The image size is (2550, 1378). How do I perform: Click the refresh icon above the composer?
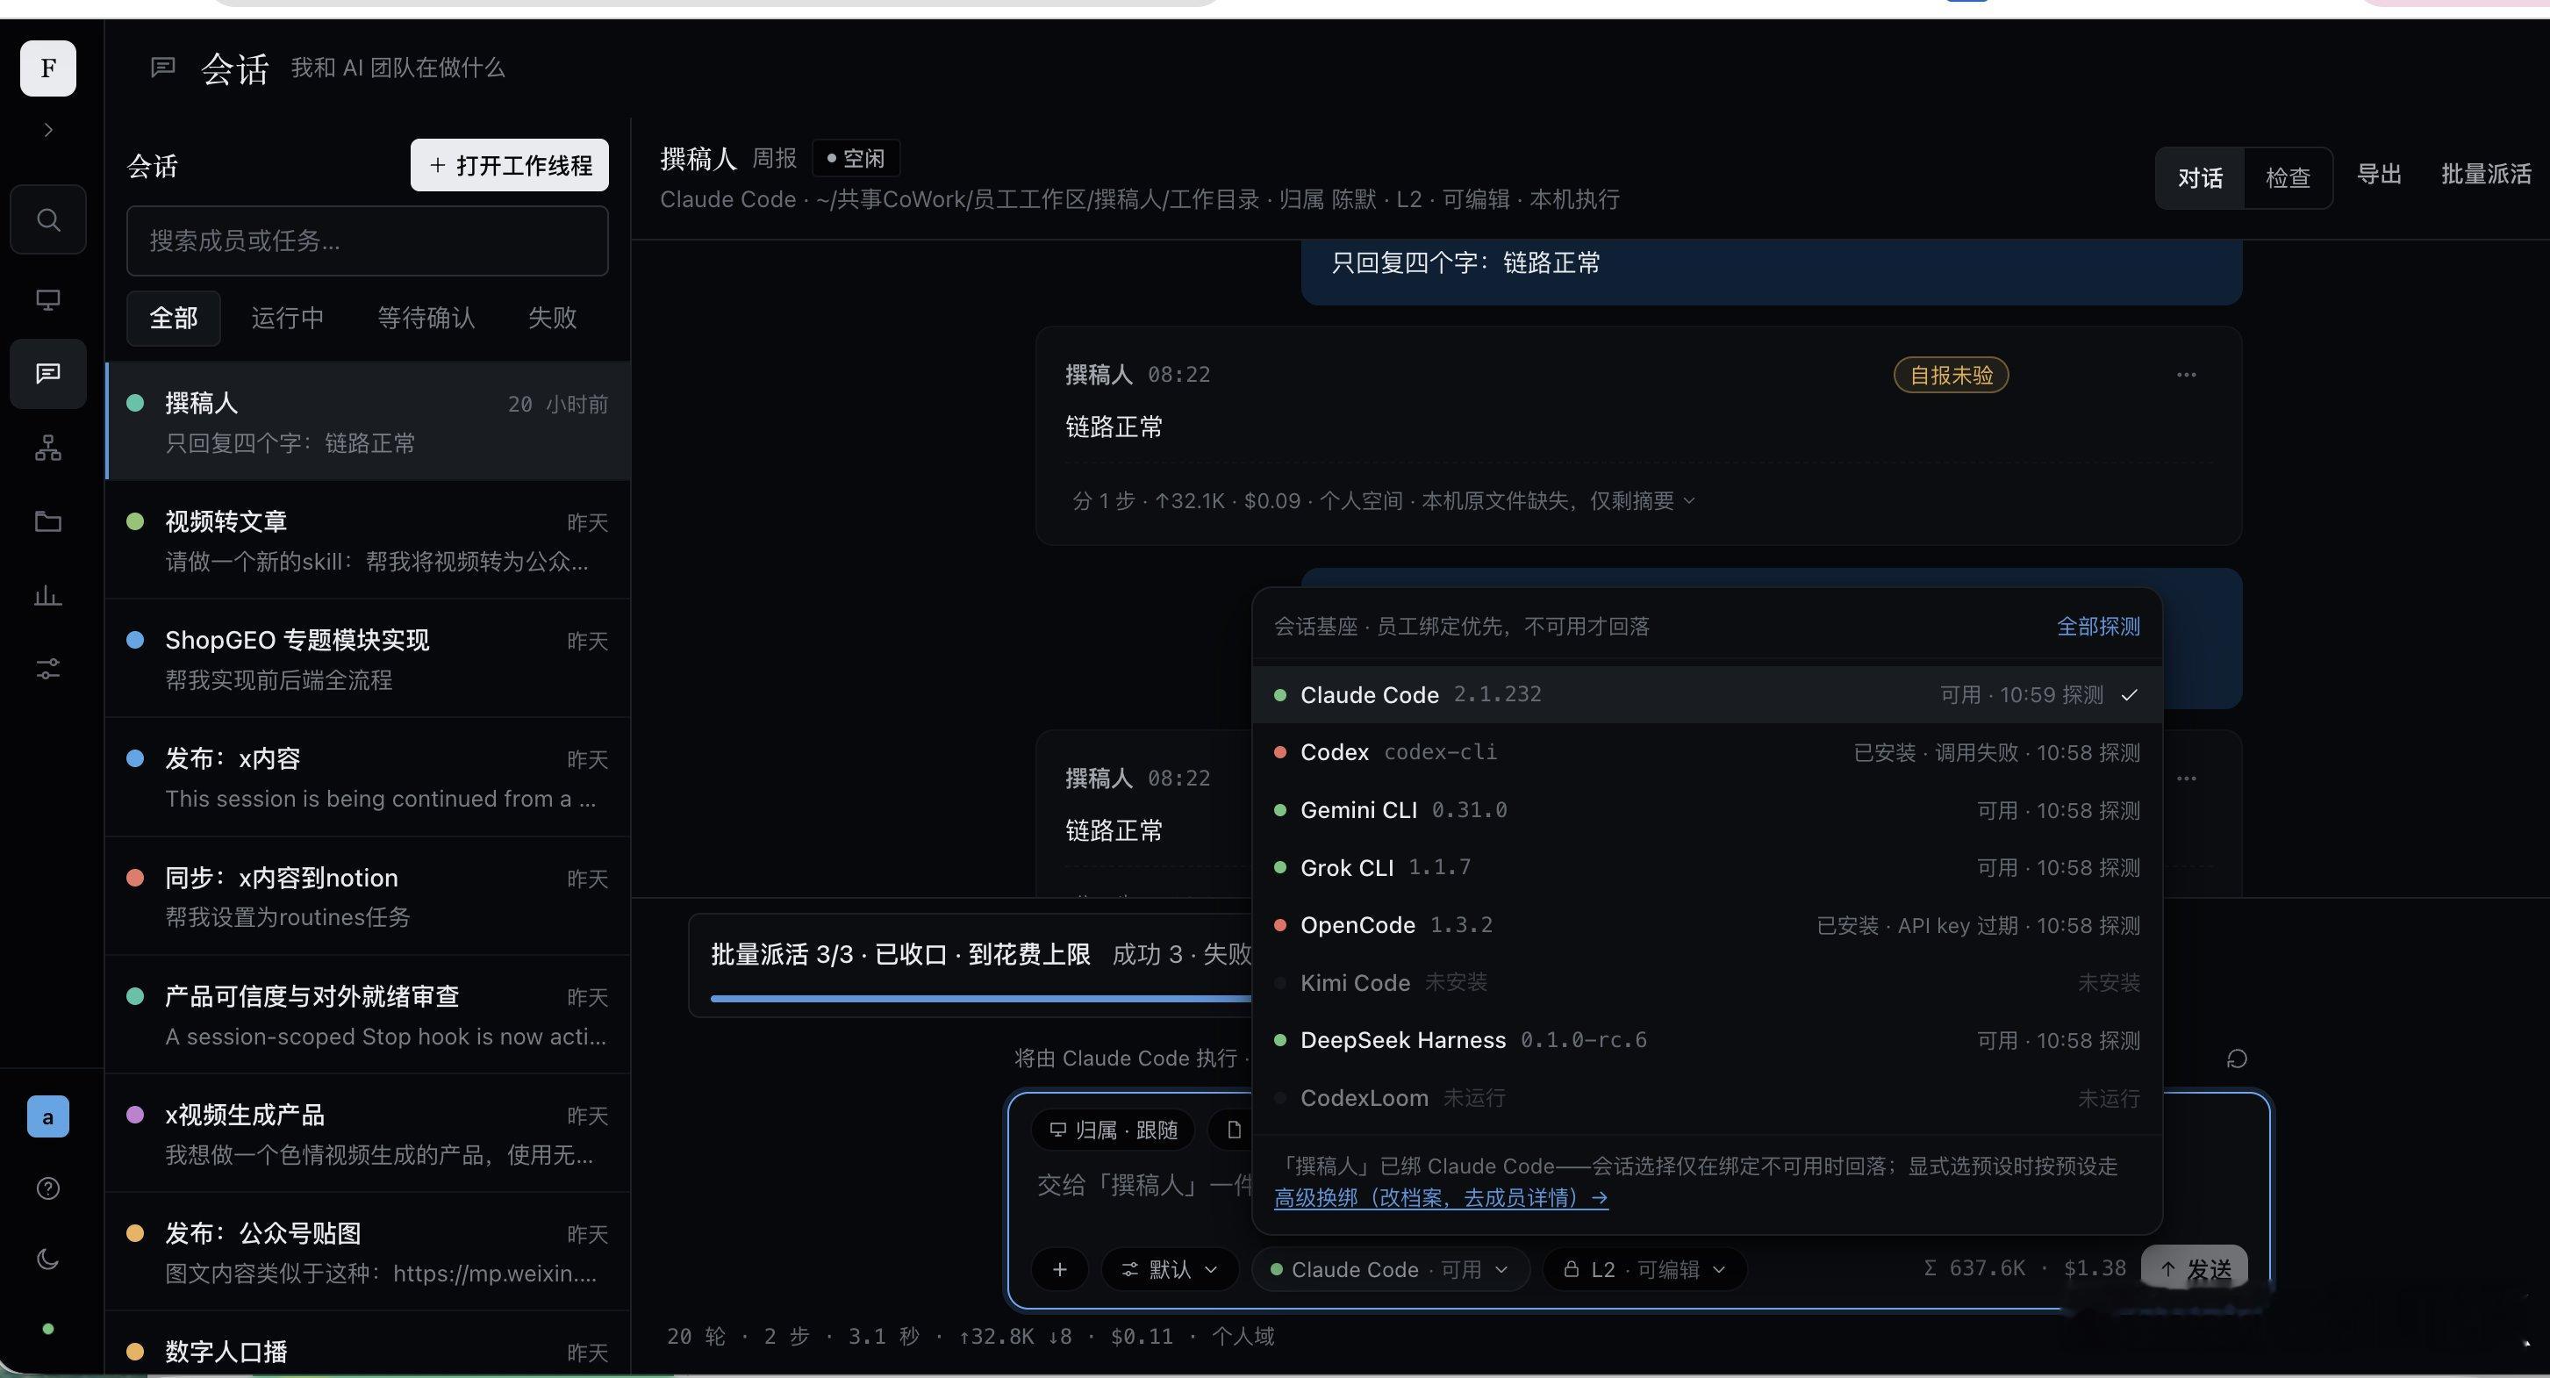[x=2236, y=1059]
